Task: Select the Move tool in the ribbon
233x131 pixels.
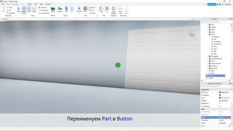Action: 24,10
